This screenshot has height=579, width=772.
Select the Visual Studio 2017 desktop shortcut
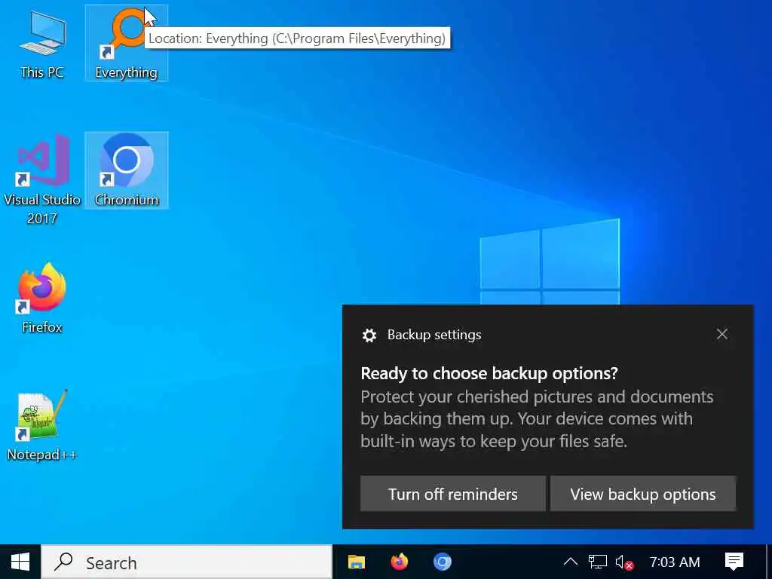(42, 179)
